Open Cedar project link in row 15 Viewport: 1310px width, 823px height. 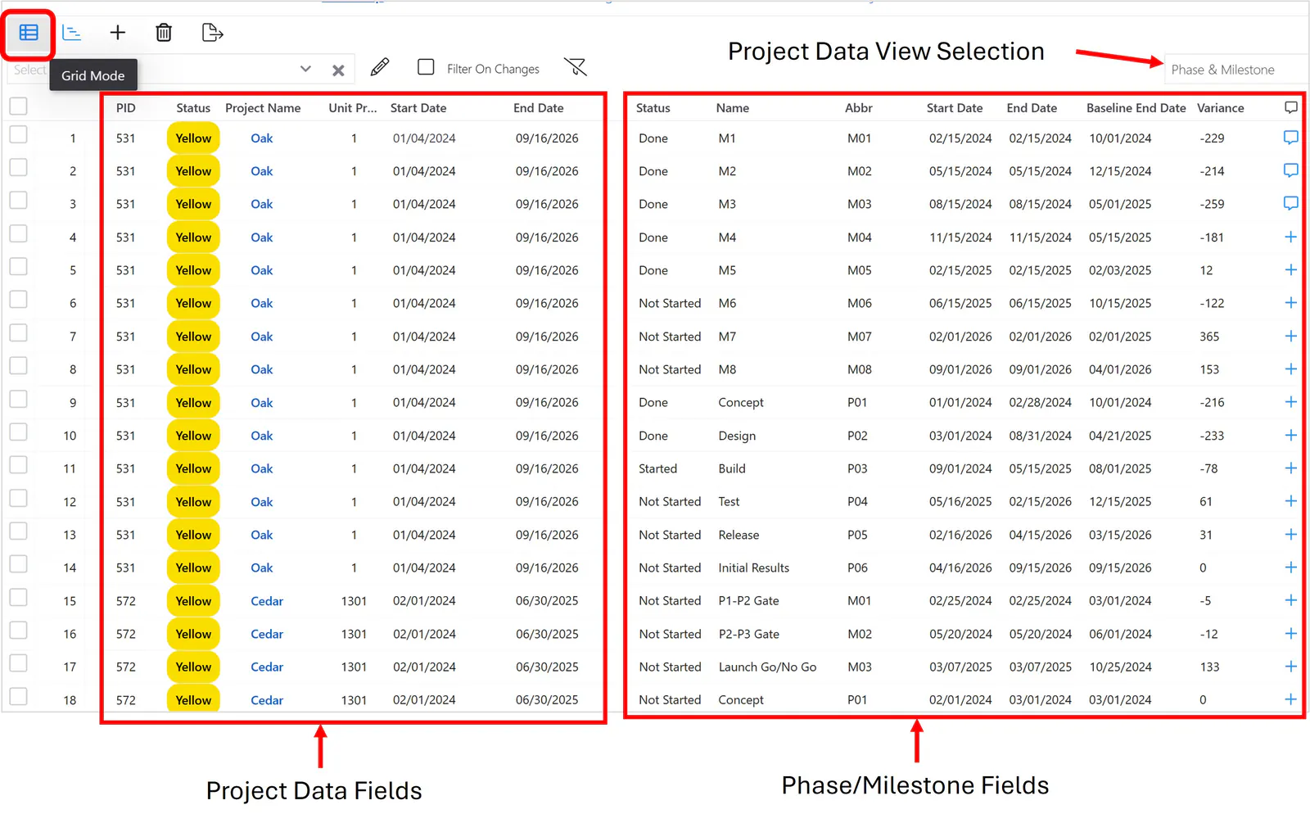[x=267, y=601]
